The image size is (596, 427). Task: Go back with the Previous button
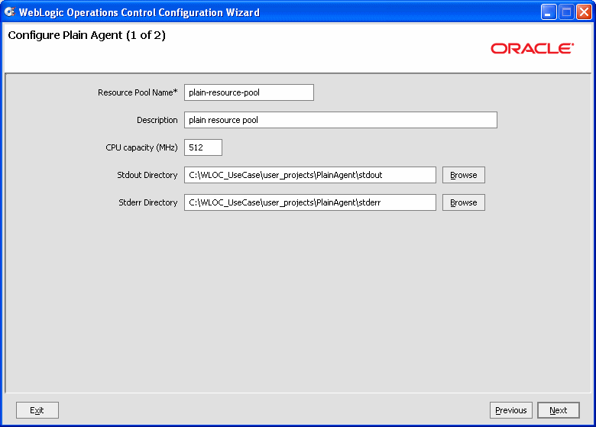(x=511, y=410)
